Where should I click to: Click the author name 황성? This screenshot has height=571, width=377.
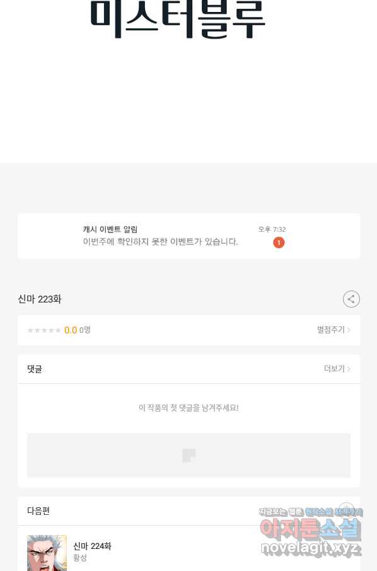tap(80, 558)
